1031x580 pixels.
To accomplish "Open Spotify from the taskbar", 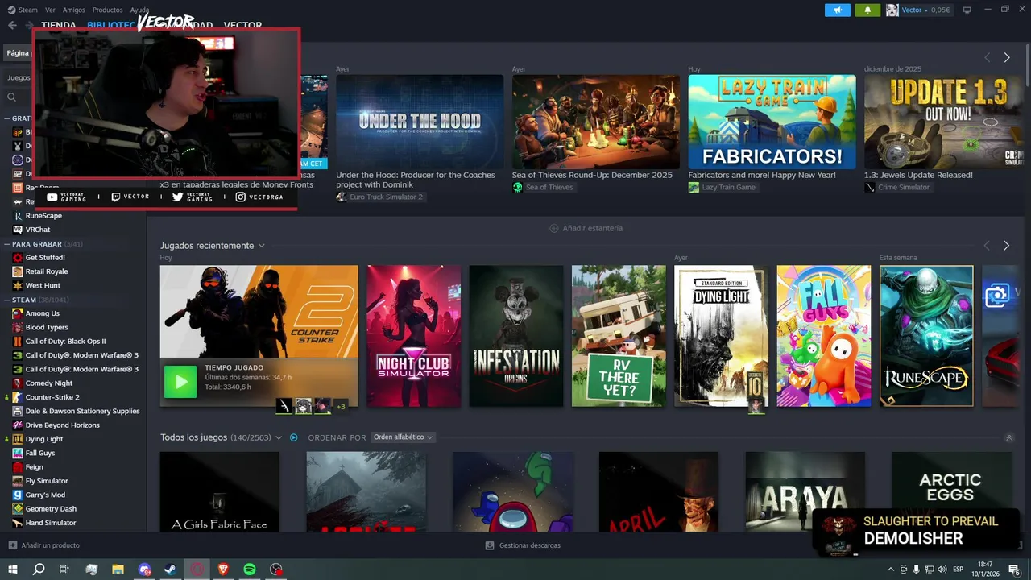I will point(250,569).
